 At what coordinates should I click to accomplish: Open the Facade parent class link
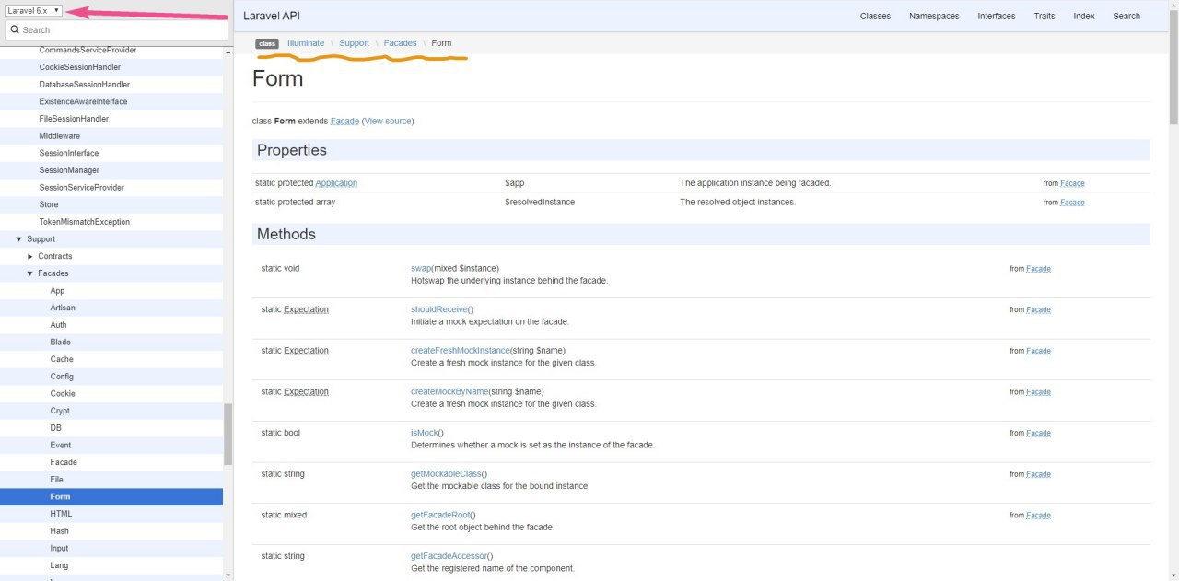[344, 122]
